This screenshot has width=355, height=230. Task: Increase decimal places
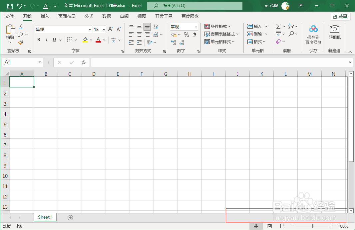(174, 42)
